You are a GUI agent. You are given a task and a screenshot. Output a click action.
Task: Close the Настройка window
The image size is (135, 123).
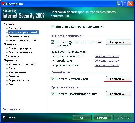click(131, 4)
